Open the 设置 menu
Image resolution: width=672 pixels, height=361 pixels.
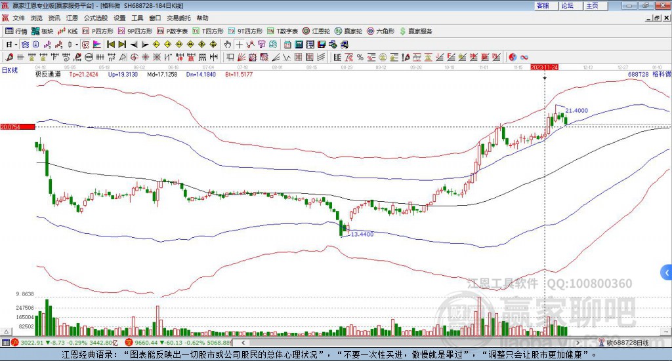point(119,18)
